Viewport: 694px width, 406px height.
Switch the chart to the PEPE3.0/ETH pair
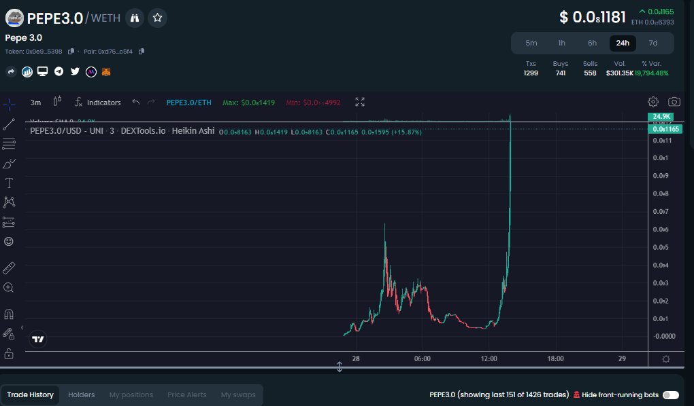(188, 103)
